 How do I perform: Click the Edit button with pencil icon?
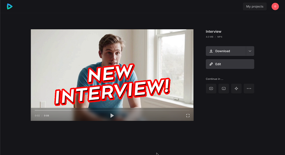click(230, 64)
